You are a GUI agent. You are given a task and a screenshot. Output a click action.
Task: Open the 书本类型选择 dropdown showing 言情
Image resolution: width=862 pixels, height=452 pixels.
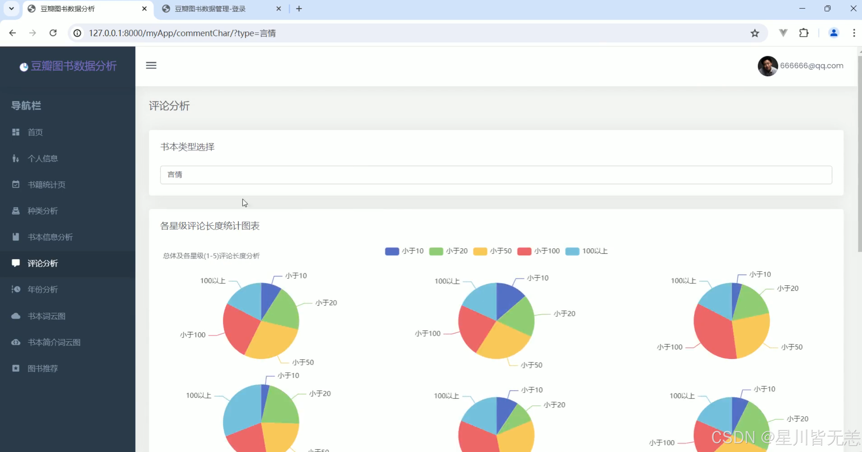point(496,175)
